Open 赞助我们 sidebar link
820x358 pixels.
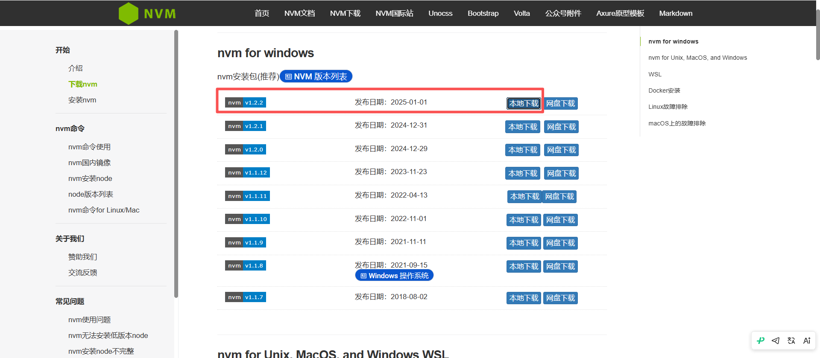click(x=83, y=257)
